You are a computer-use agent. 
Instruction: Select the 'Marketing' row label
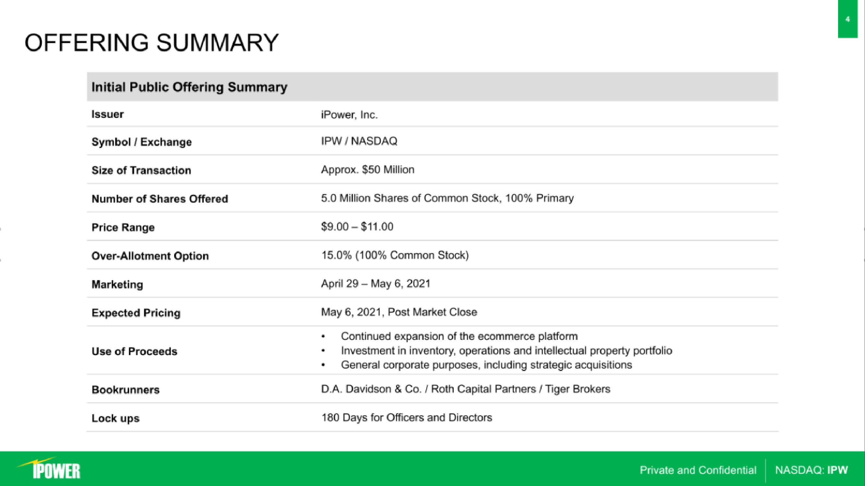[x=117, y=285]
